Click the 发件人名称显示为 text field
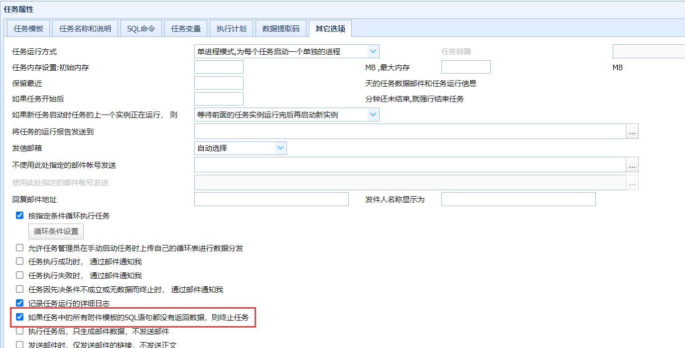This screenshot has height=348, width=685. [519, 199]
